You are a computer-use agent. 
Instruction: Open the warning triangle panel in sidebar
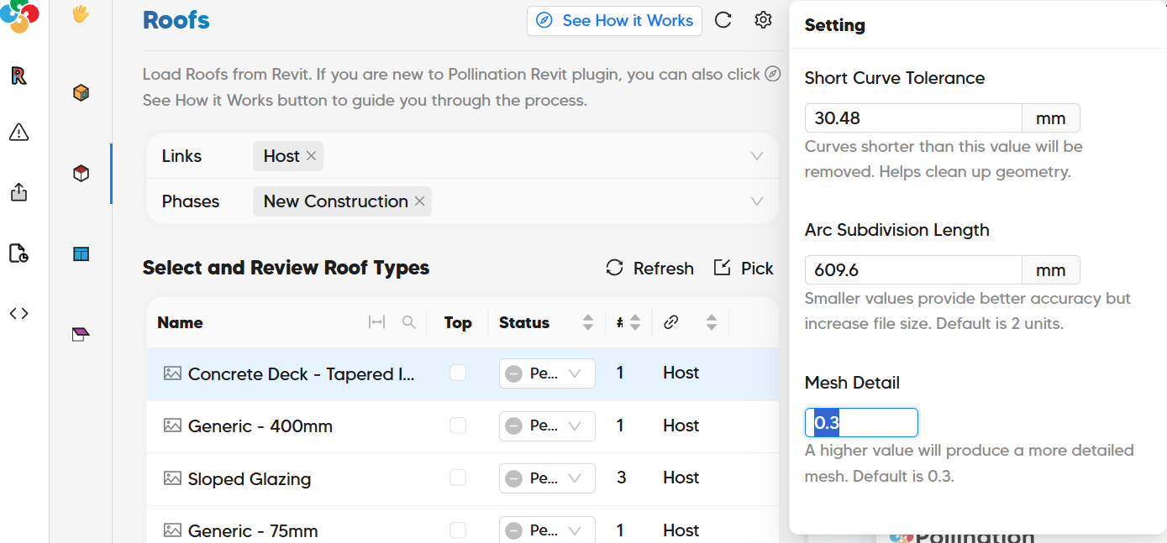click(x=18, y=132)
